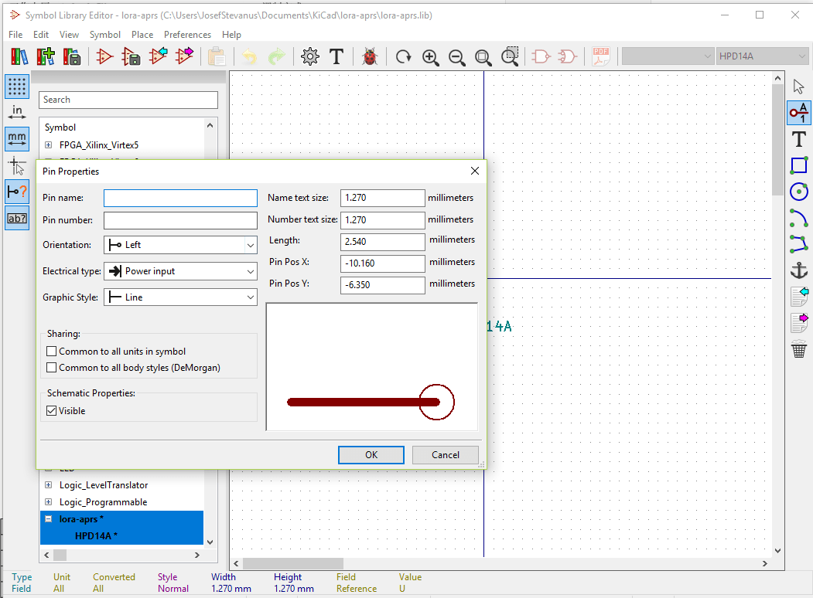Check Common to all body styles (DeMorgan)
The width and height of the screenshot is (813, 598).
(x=50, y=367)
